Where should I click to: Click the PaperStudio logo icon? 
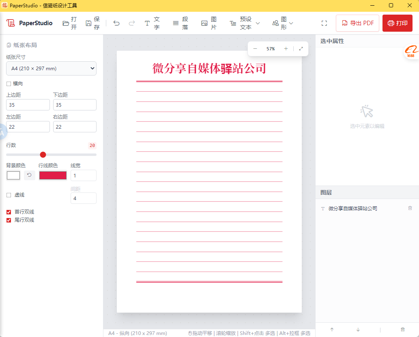pos(11,23)
